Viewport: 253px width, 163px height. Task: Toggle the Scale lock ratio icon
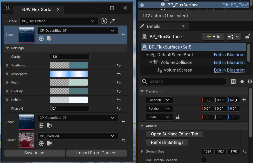[x=178, y=117]
